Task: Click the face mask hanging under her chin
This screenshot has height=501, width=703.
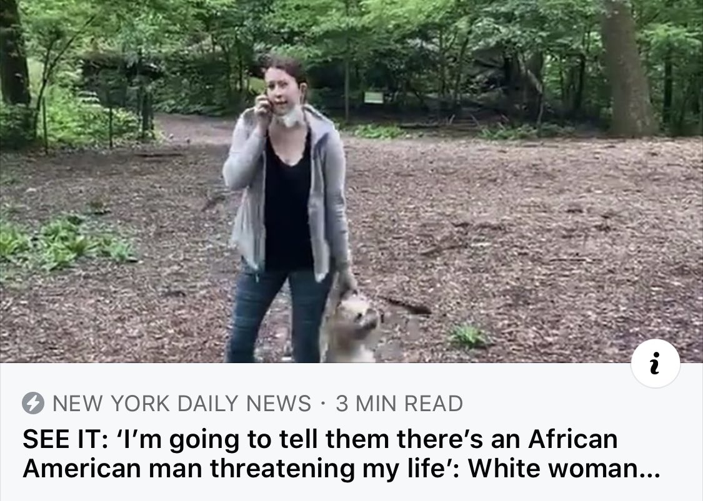Action: (291, 117)
